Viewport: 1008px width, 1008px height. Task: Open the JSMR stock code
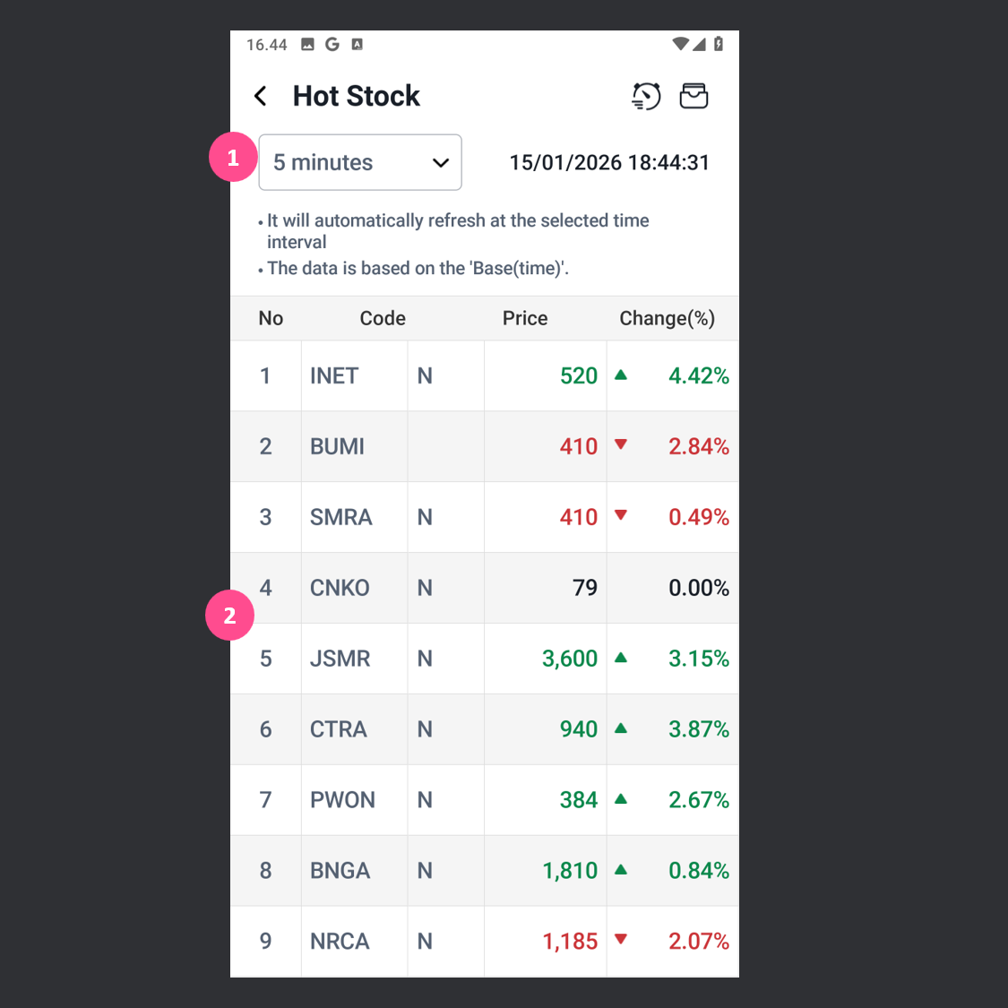(340, 659)
